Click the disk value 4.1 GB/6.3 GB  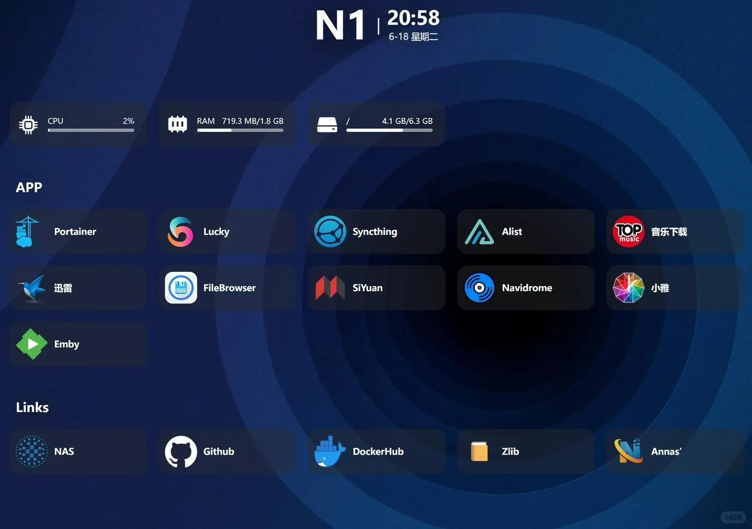pos(407,121)
